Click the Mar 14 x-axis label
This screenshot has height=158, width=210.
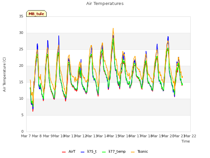pyautogui.click(x=102, y=136)
